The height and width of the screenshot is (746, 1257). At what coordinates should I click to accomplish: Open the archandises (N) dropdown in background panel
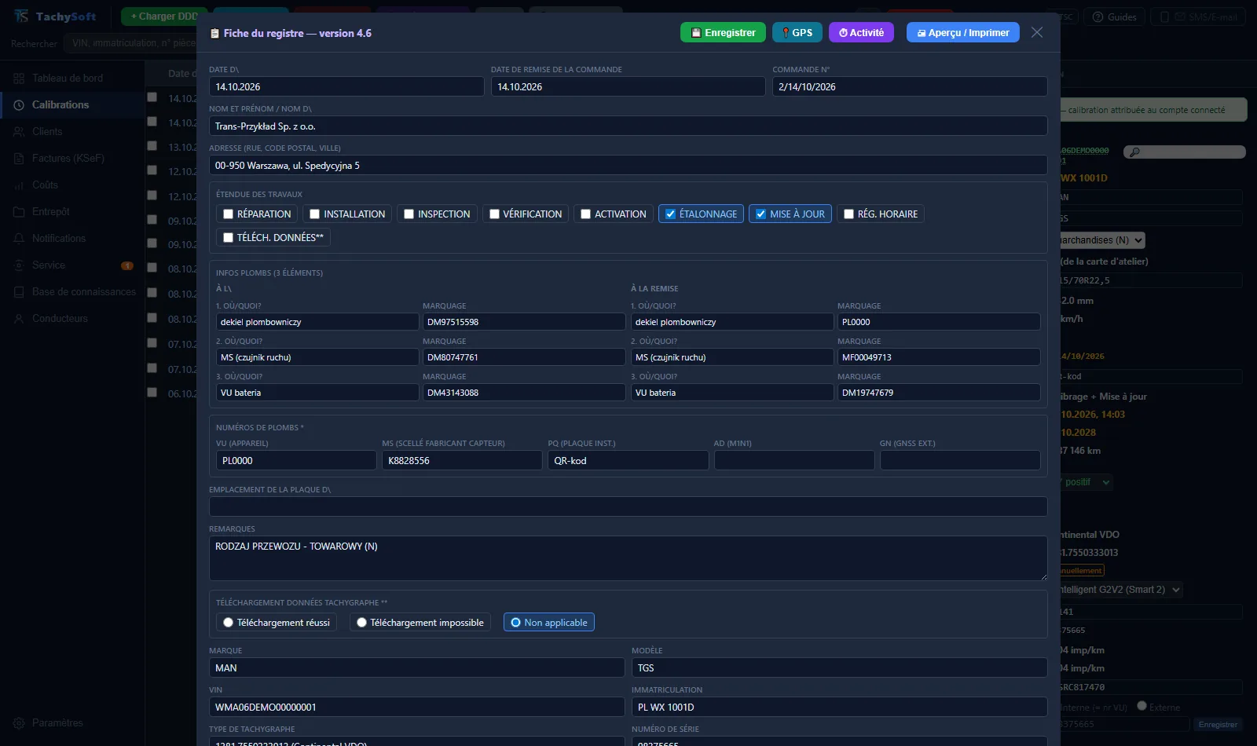click(1101, 240)
